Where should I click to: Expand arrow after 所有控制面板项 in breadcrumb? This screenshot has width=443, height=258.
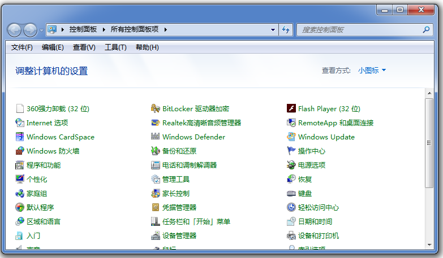[x=166, y=29]
